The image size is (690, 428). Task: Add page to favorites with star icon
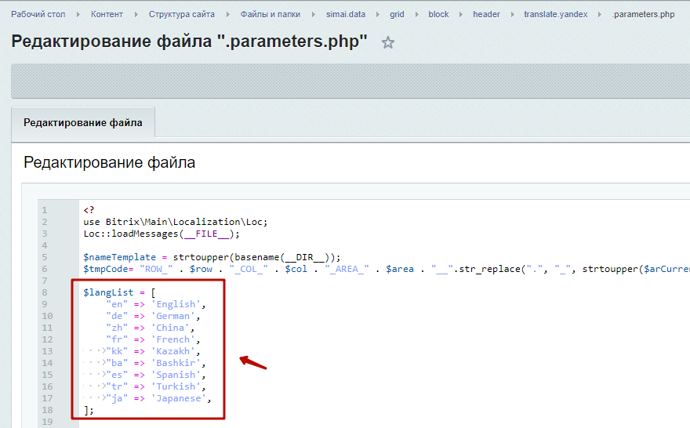(387, 43)
